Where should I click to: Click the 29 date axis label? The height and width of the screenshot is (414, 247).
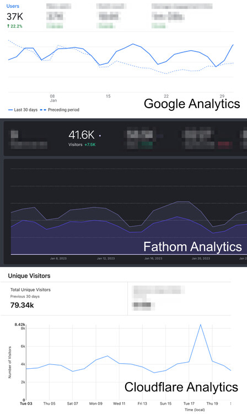click(222, 97)
